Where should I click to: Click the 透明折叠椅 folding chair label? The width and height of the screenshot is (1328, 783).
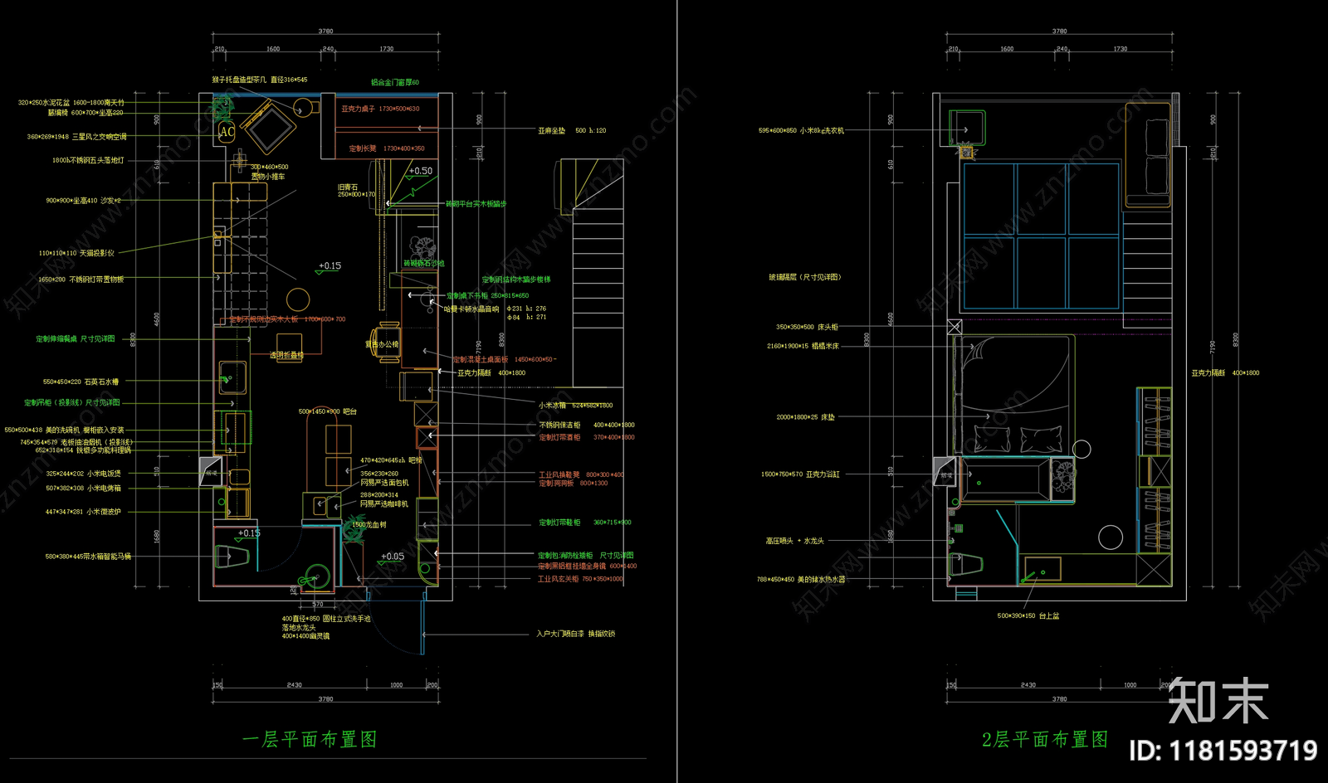point(286,355)
